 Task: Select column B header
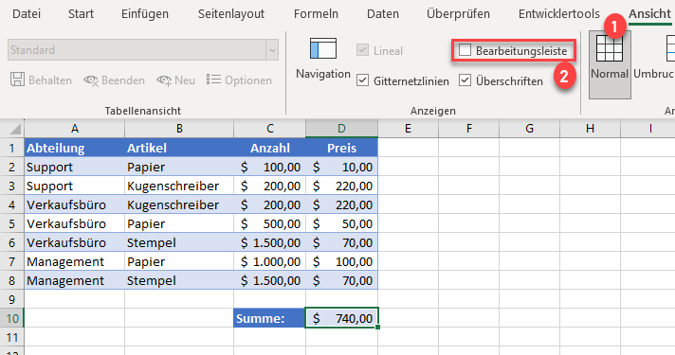[x=179, y=129]
